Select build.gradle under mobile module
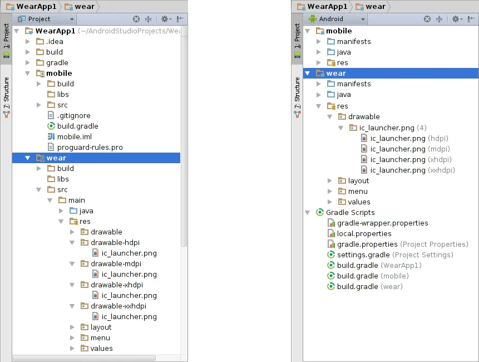Image resolution: width=479 pixels, height=362 pixels. click(72, 126)
